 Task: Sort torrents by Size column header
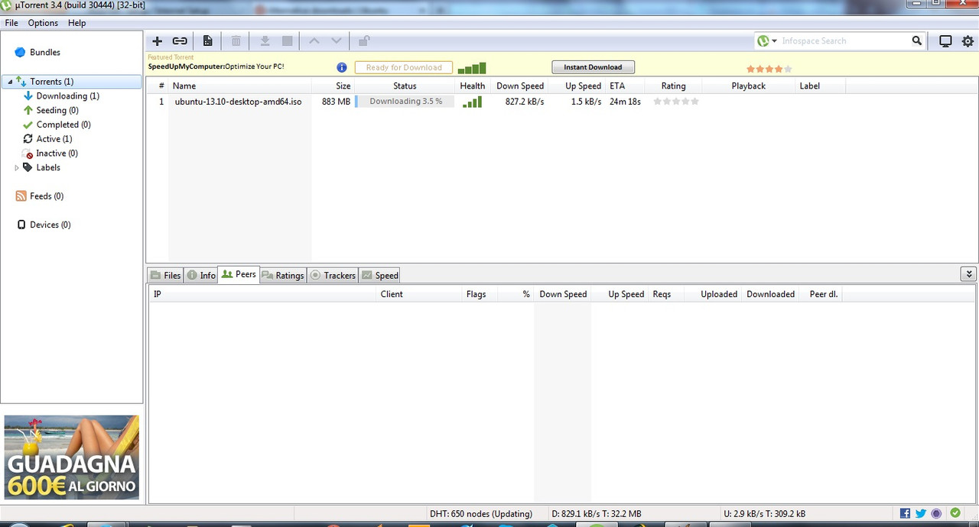333,86
